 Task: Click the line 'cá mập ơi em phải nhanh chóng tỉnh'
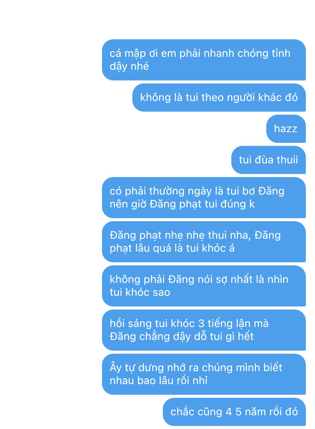200,54
